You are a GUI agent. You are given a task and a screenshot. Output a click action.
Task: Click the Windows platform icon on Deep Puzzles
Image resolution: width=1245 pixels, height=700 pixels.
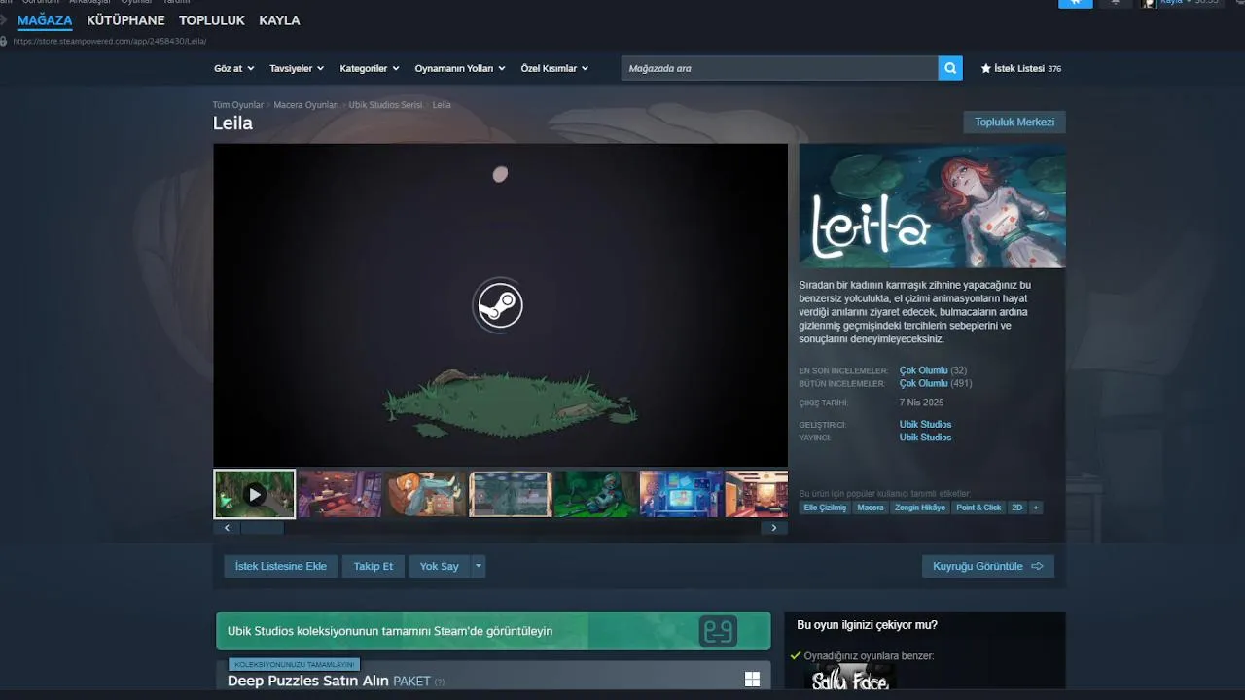(x=752, y=679)
